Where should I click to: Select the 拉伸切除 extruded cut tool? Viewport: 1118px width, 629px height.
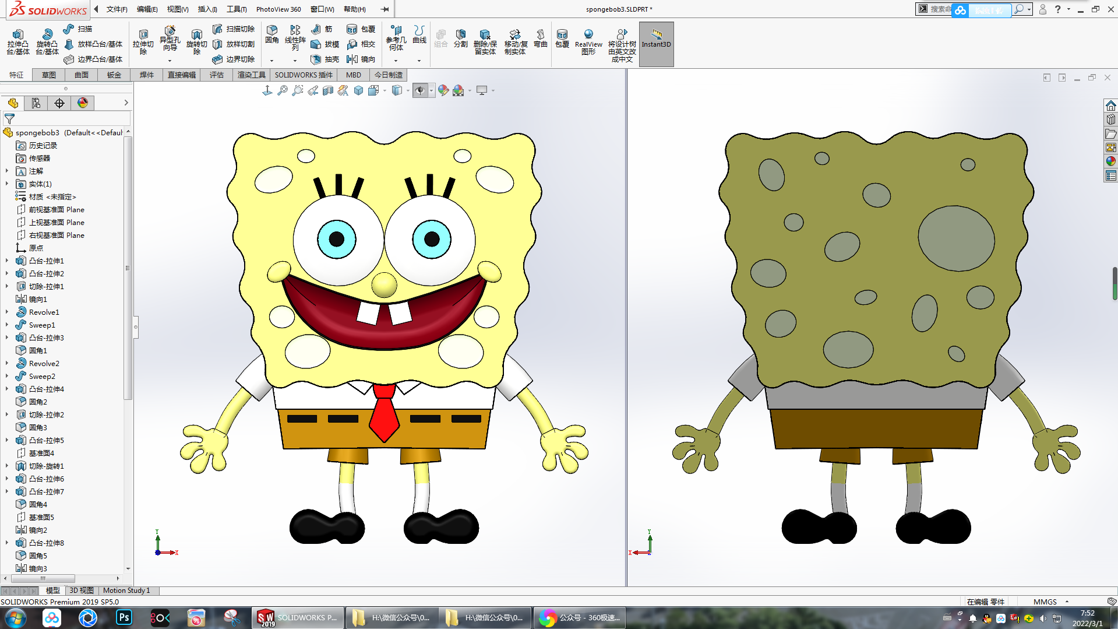143,42
